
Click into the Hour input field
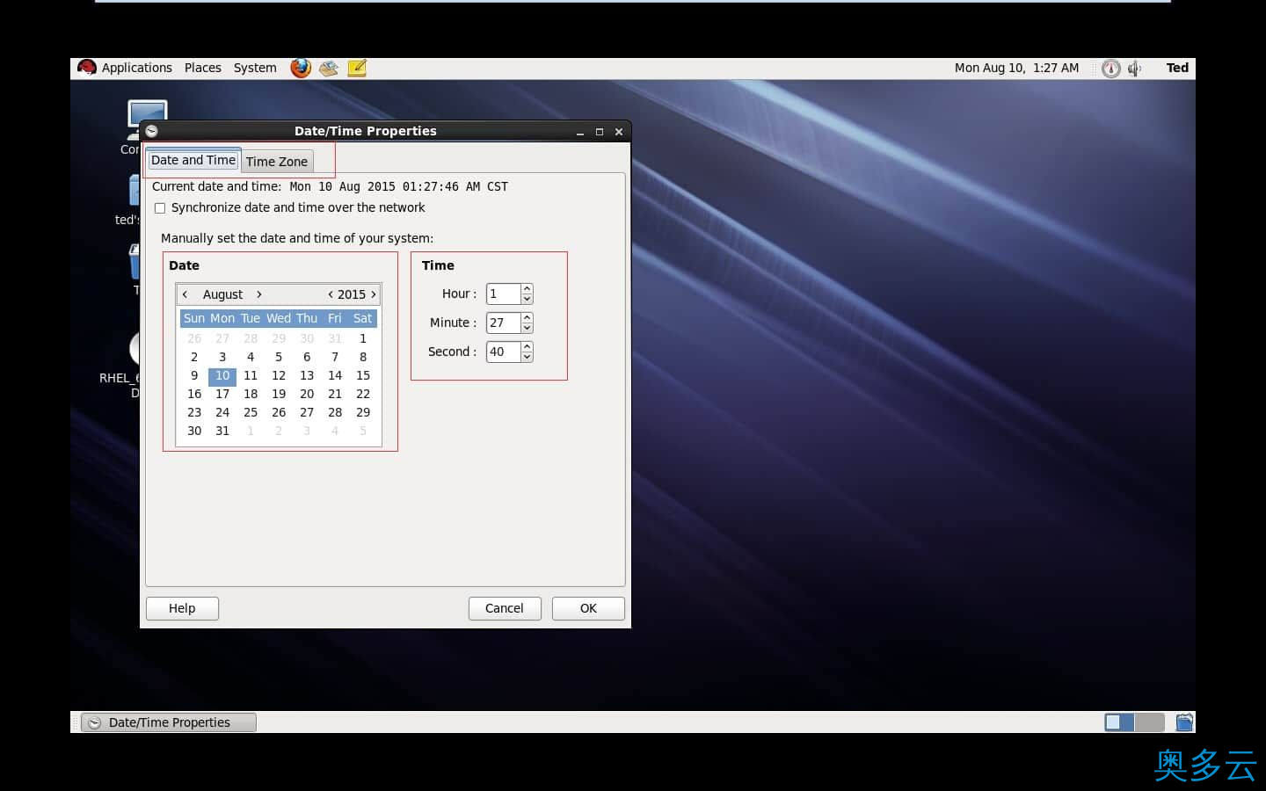point(504,294)
